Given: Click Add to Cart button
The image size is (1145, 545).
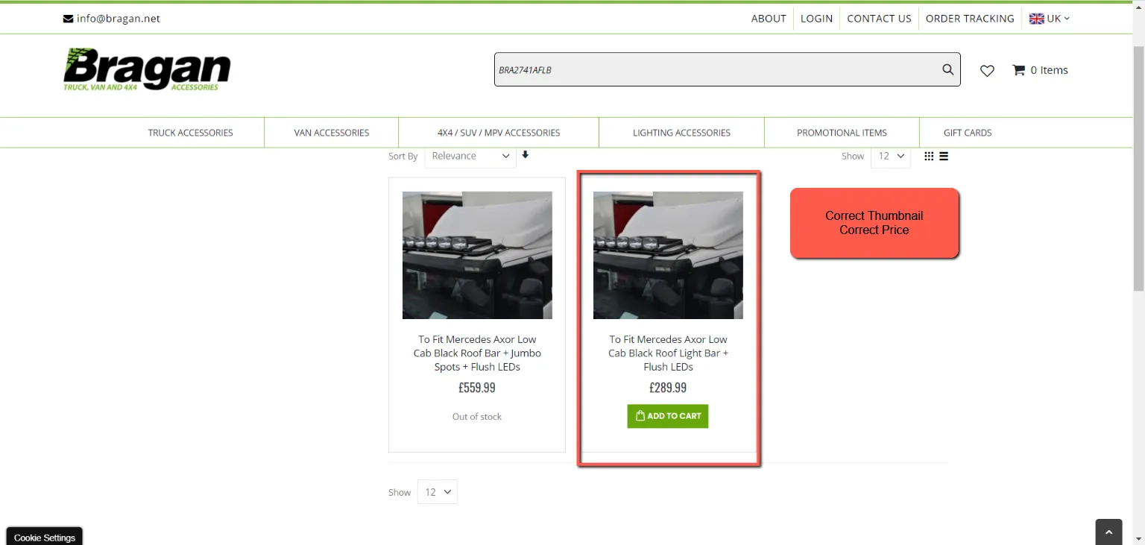Looking at the screenshot, I should [x=668, y=416].
